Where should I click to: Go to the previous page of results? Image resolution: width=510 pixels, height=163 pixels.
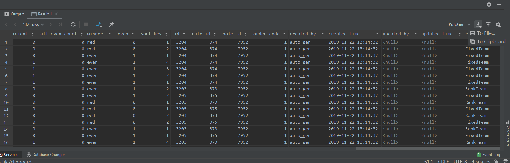(x=15, y=24)
